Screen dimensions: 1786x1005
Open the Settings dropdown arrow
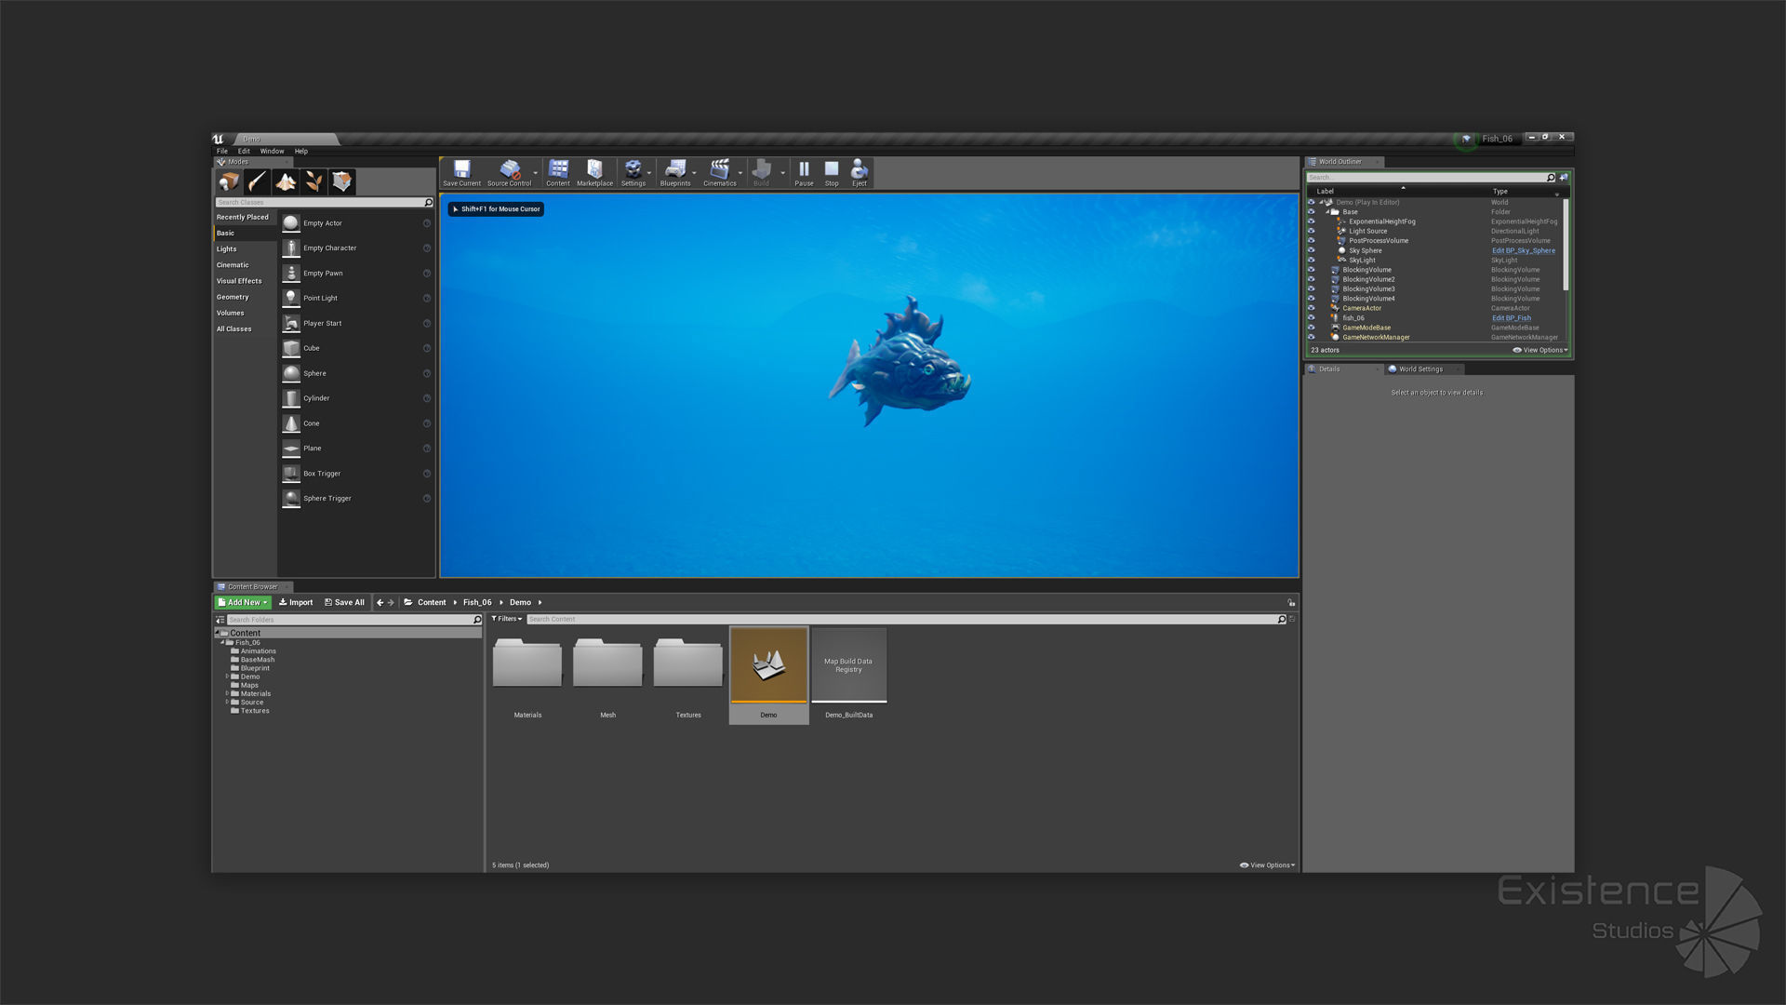649,173
